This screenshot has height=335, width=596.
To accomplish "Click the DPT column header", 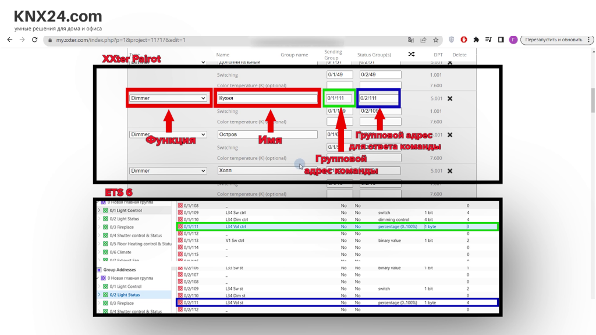I will (x=438, y=55).
